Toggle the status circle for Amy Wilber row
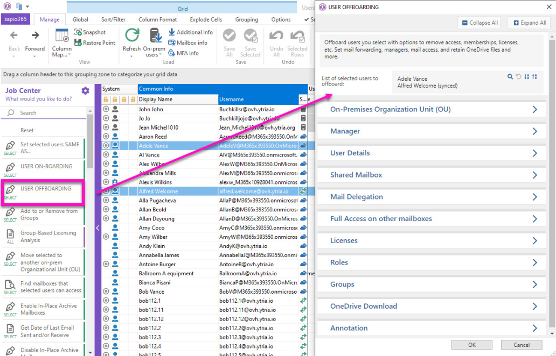This screenshot has width=556, height=356. pyautogui.click(x=106, y=237)
